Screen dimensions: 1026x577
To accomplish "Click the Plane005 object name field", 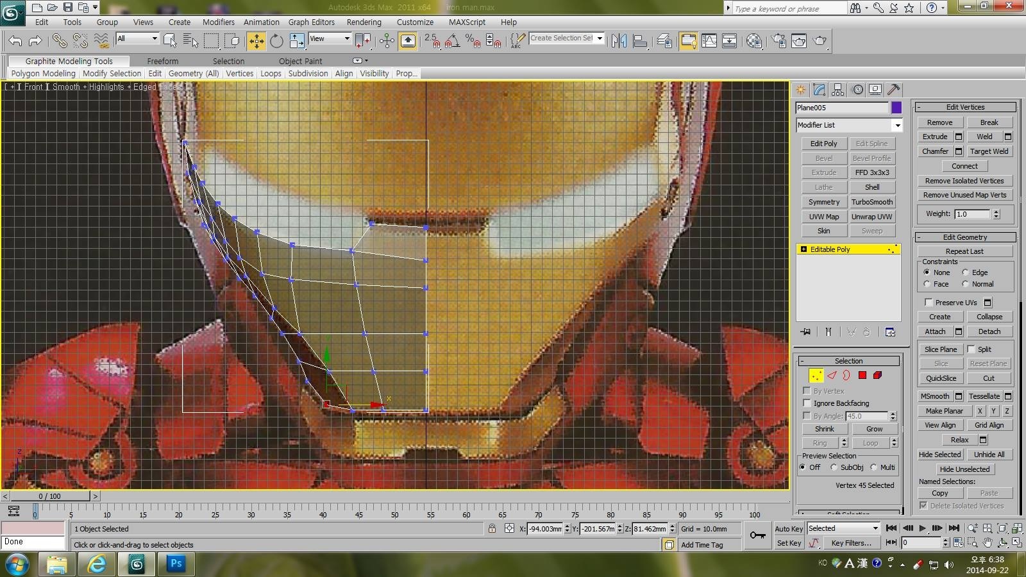I will 842,108.
